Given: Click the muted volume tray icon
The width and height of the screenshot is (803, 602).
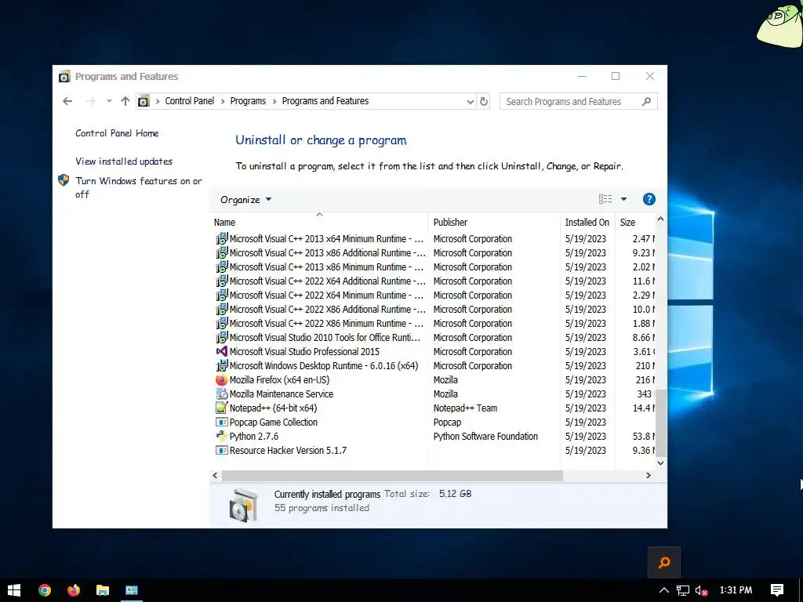Looking at the screenshot, I should (702, 590).
